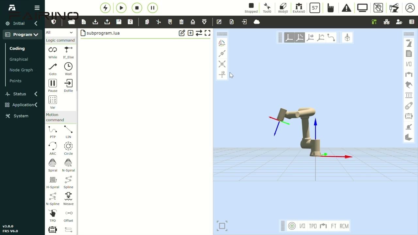418x235 pixels.
Task: Add a Var command
Action: [x=53, y=102]
